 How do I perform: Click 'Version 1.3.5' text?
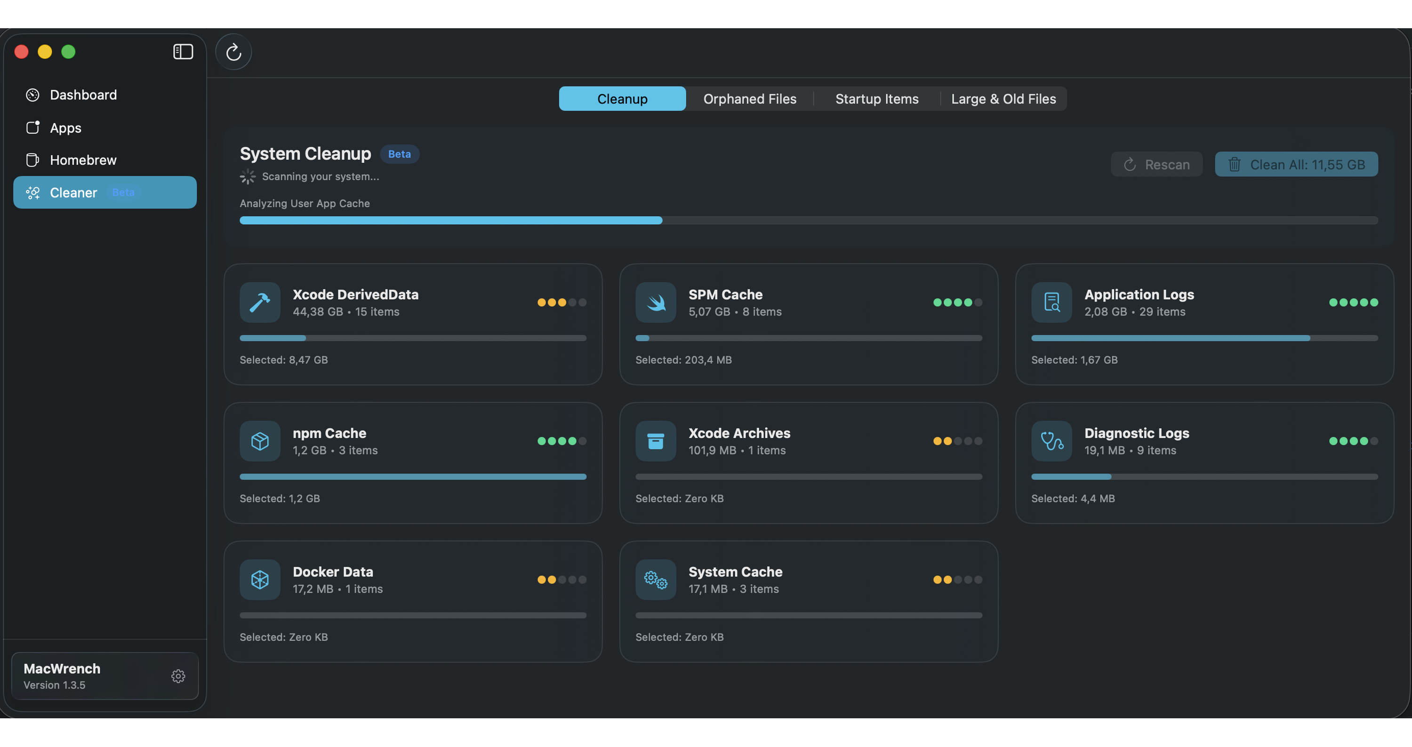[x=54, y=684]
